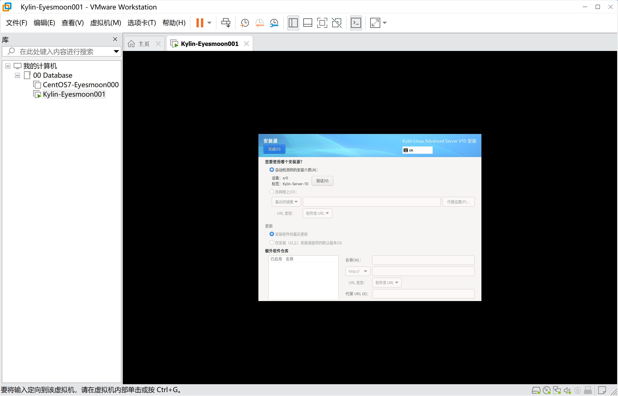
Task: Close the Kylin-Eyesmoon001 tab
Action: tap(246, 44)
